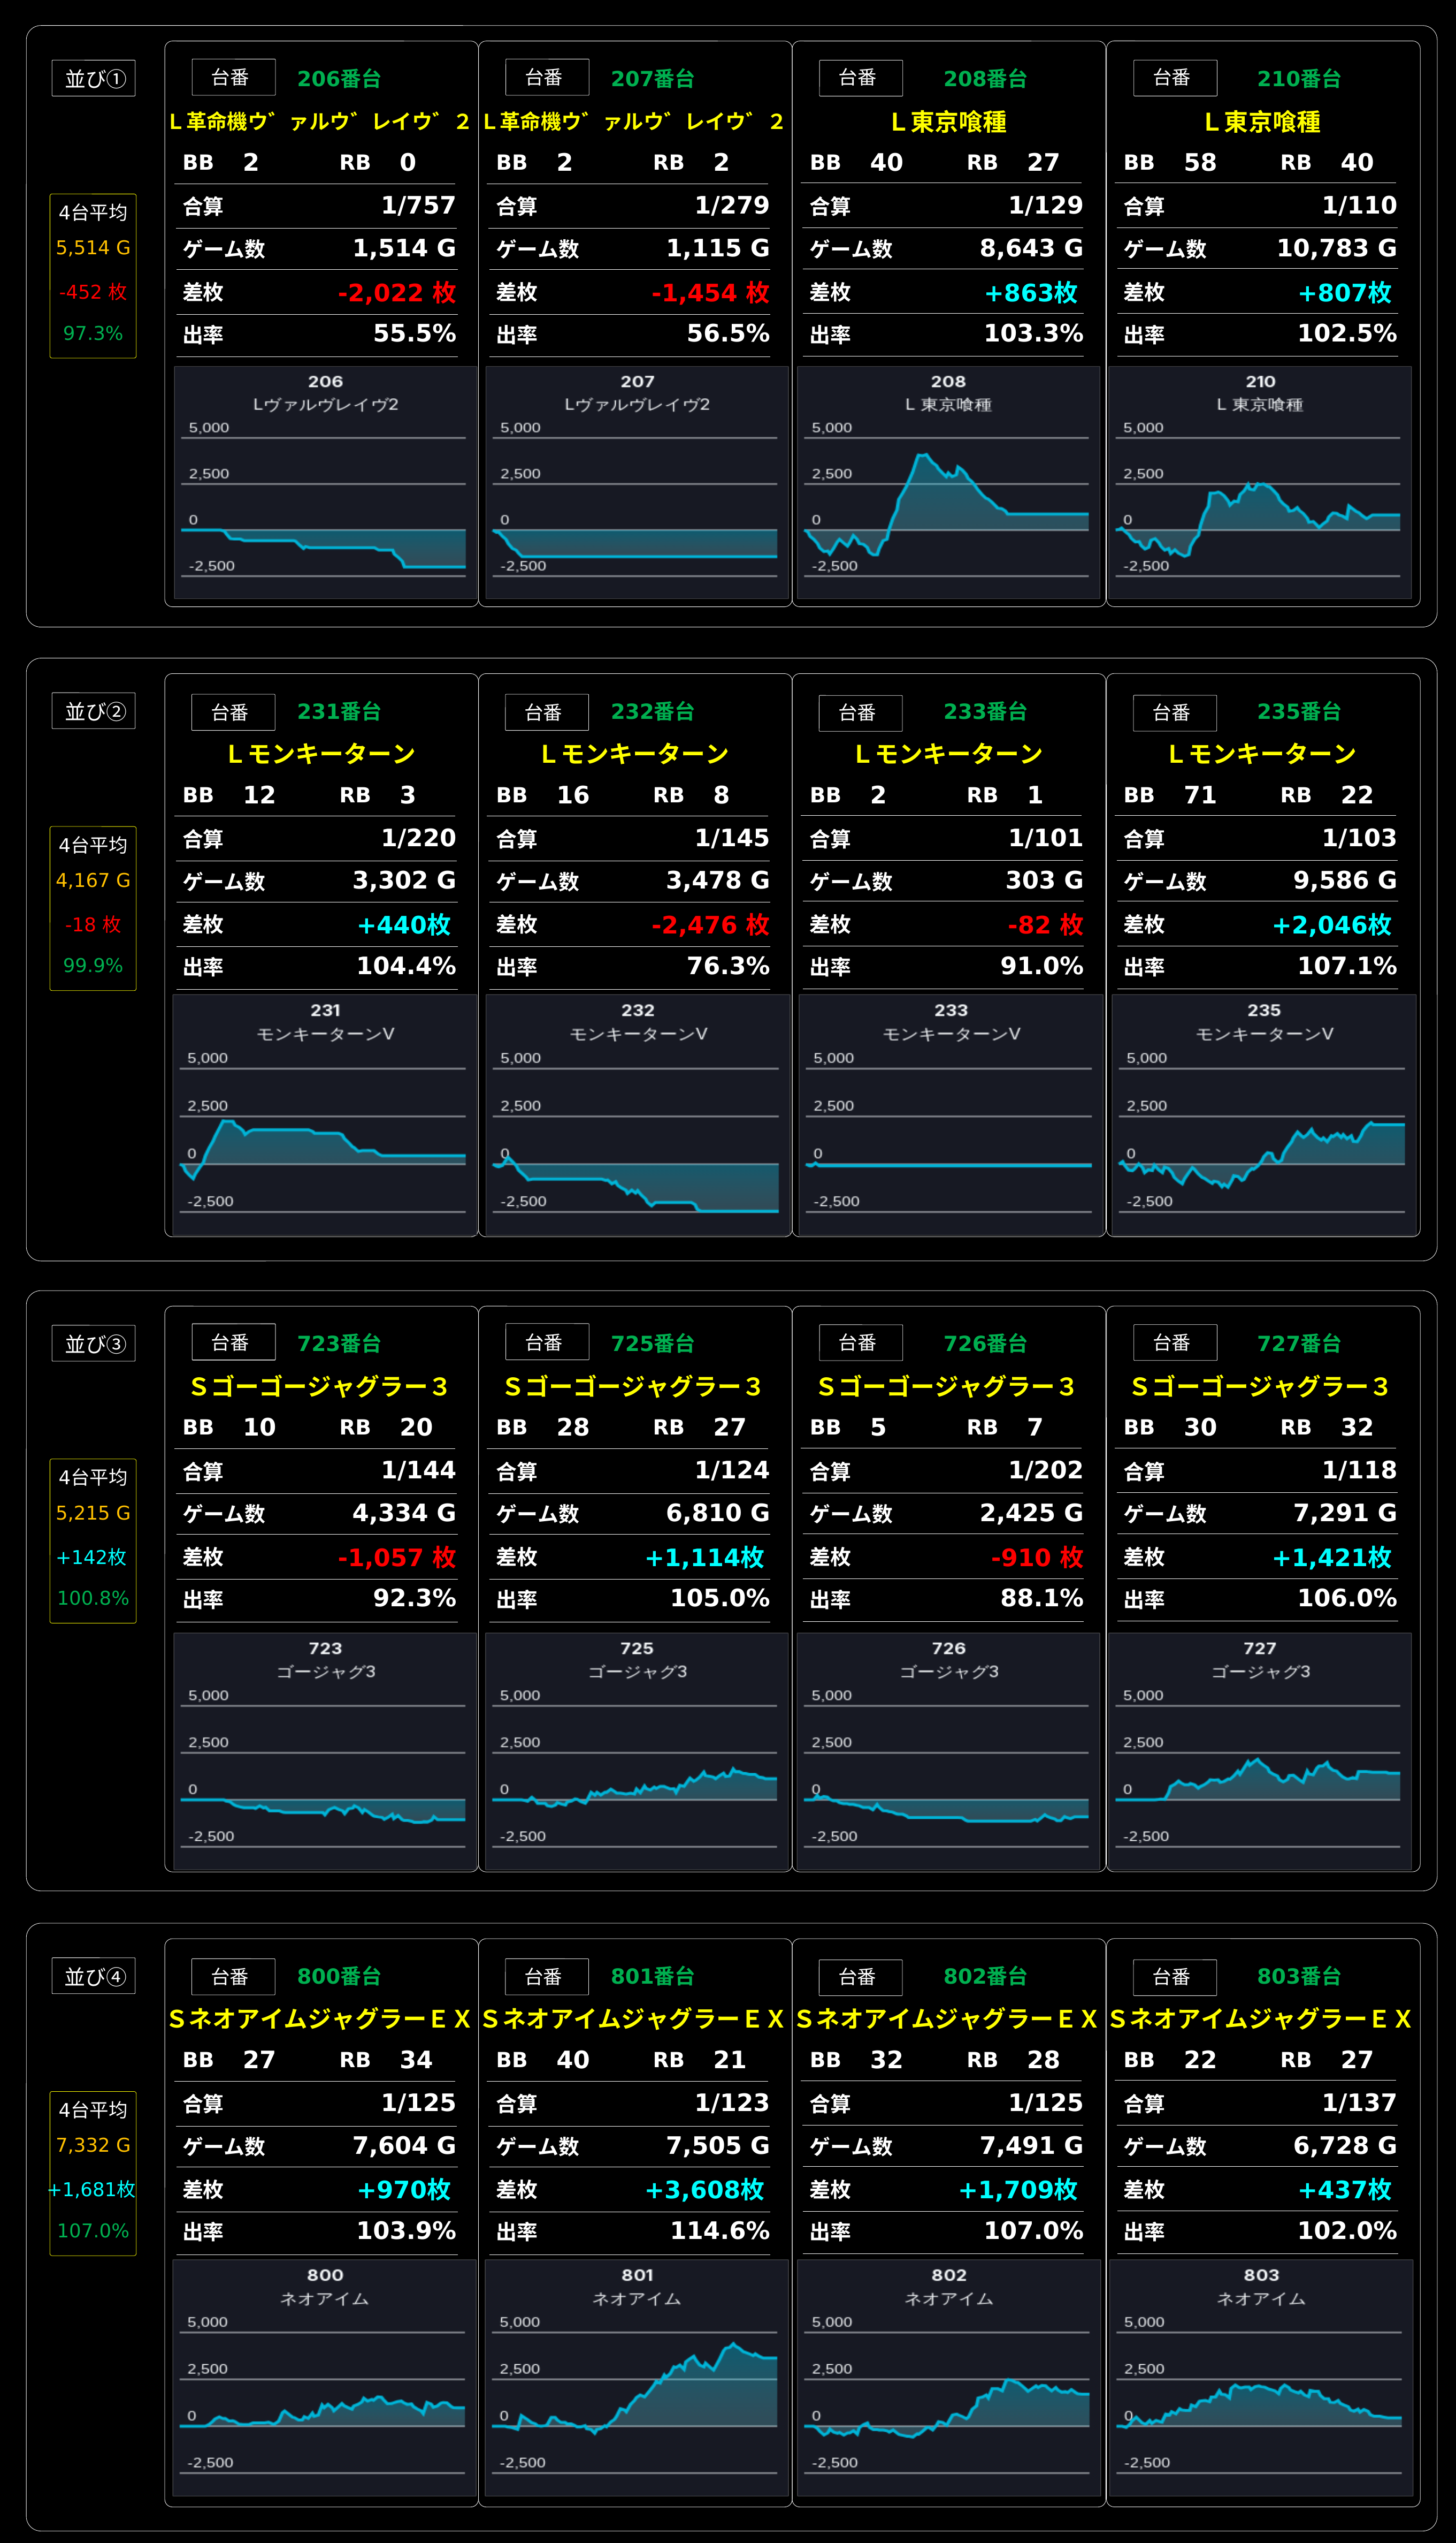Show the 727 ゴージャグ3 graph
1456x2543 pixels.
tap(1260, 1752)
